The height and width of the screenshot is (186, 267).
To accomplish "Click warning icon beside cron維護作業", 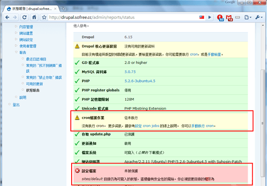I will (77, 118).
